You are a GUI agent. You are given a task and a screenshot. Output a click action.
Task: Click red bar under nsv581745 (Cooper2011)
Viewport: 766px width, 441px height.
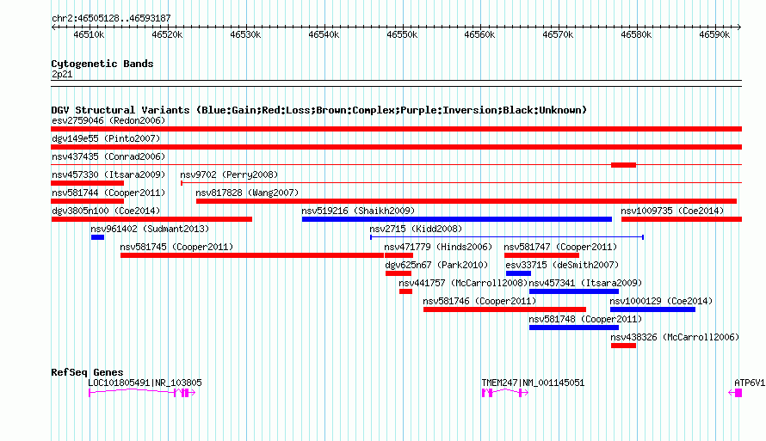pos(252,255)
